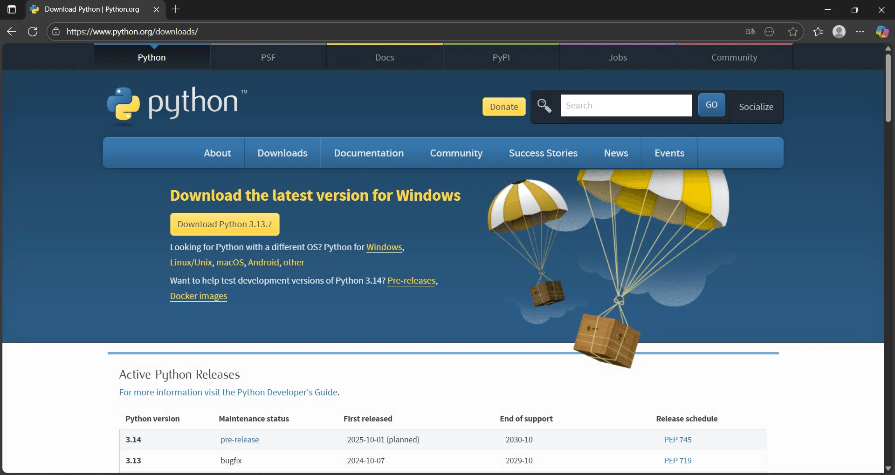Click the Download Python 3.13.7 button
Viewport: 895px width, 475px height.
coord(225,224)
